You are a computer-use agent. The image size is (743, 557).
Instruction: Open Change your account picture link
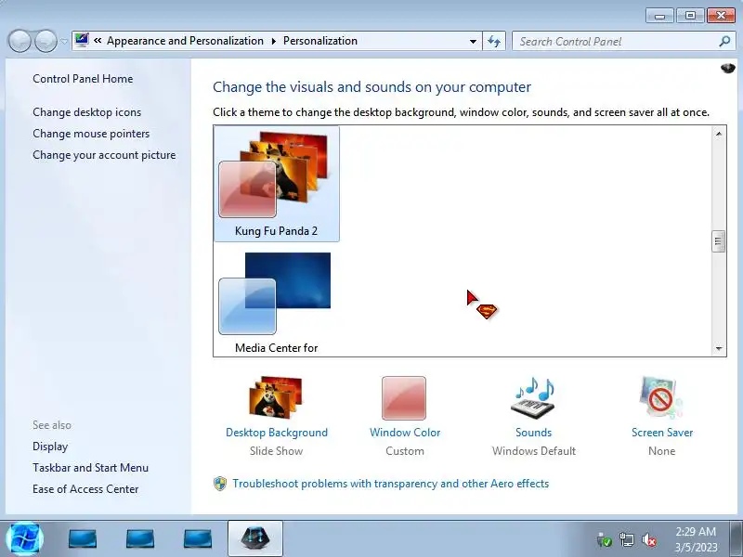tap(104, 155)
